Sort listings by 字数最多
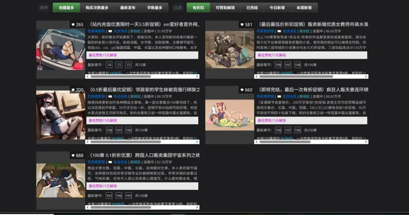This screenshot has height=215, width=409. coord(155,8)
